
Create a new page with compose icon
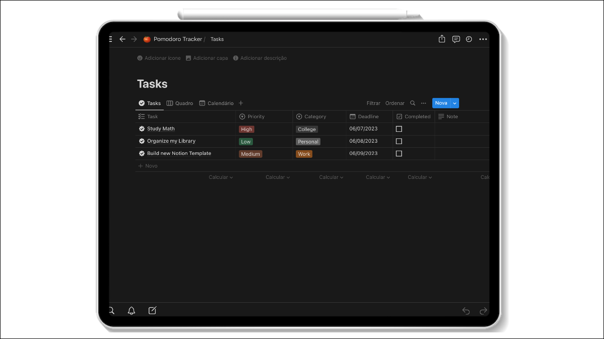pos(152,311)
